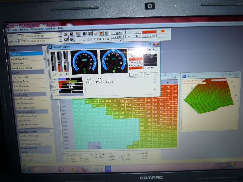Expand the Compare ECU Downloaded maps dropdown
Image resolution: width=243 pixels, height=182 pixels.
pyautogui.click(x=60, y=40)
